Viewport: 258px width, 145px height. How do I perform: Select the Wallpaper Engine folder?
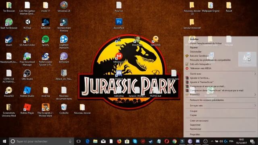pos(210,7)
